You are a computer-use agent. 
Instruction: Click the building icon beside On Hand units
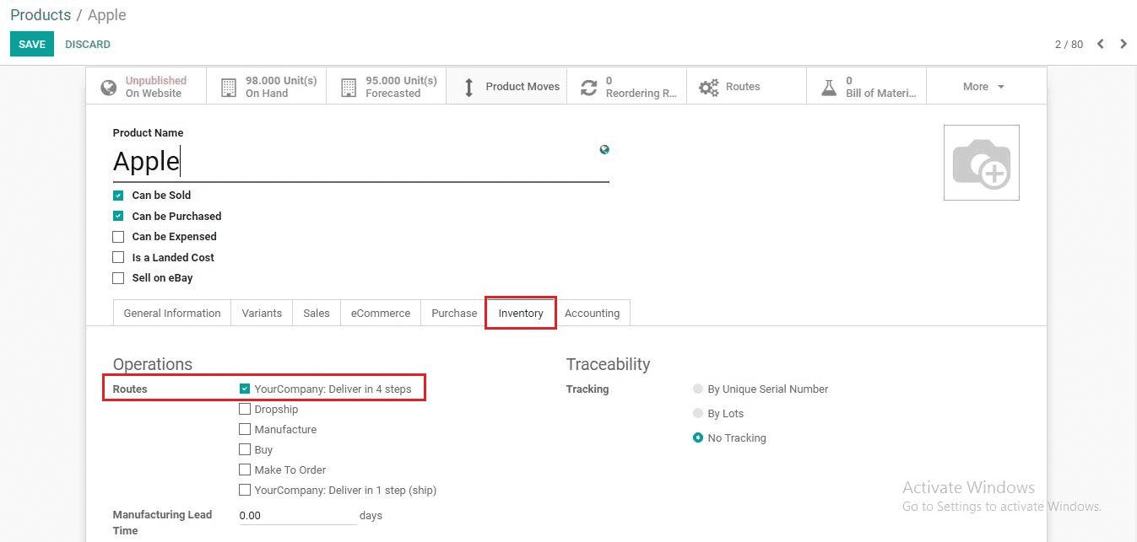tap(228, 87)
